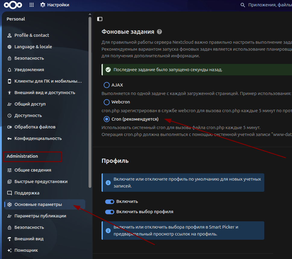Open Обработка файлов settings

45,127
